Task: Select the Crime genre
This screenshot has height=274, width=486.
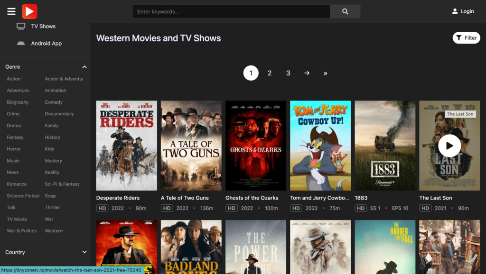Action: (x=13, y=114)
